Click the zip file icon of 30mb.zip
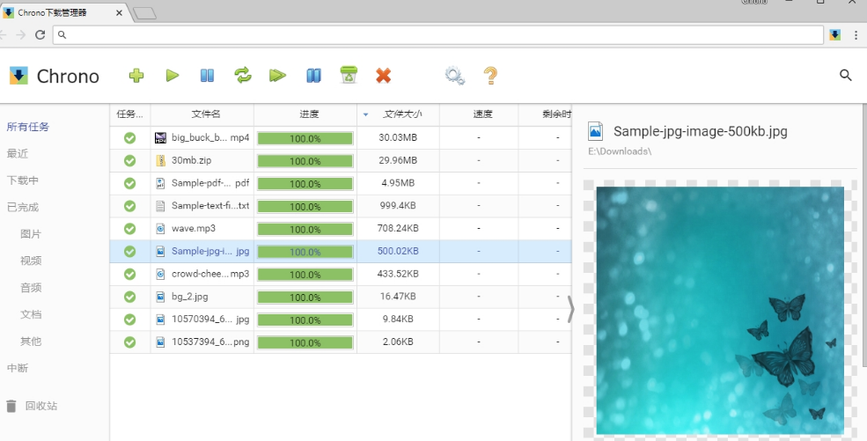 pos(160,160)
